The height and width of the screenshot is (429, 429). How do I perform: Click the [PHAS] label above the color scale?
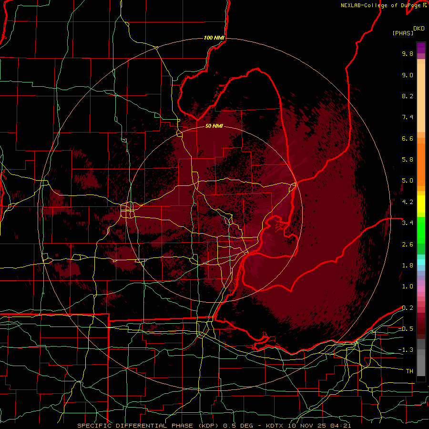(x=403, y=33)
